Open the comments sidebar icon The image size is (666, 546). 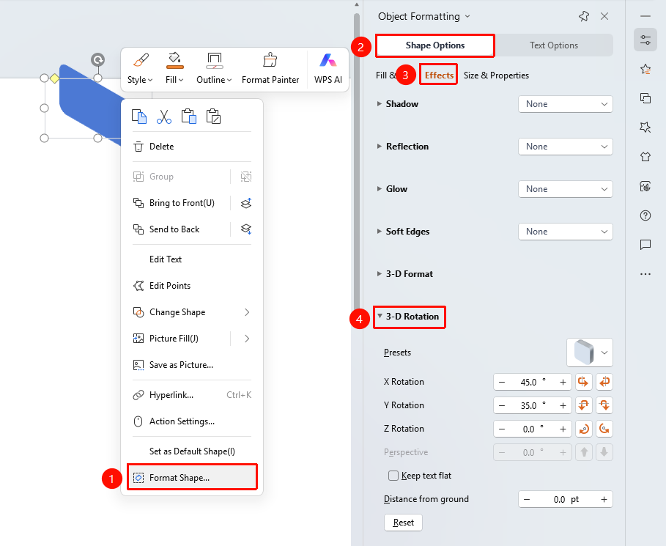click(x=645, y=244)
